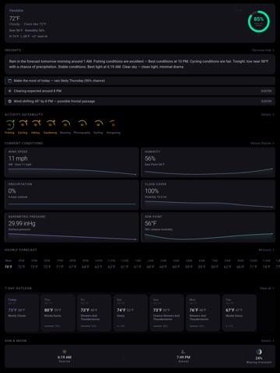Select the Hiking activity gauge

36,127
